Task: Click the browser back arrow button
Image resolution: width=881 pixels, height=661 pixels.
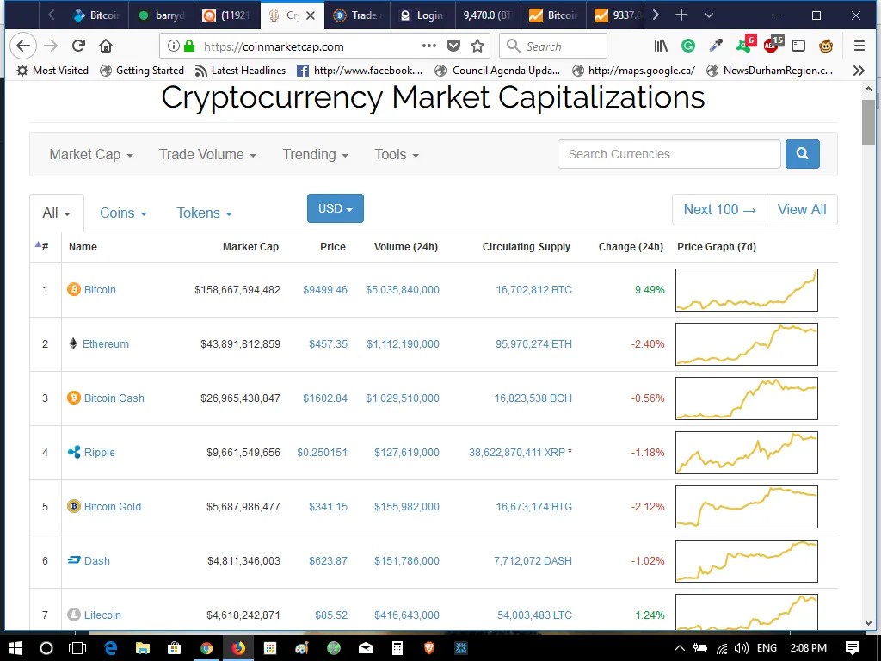Action: 23,46
